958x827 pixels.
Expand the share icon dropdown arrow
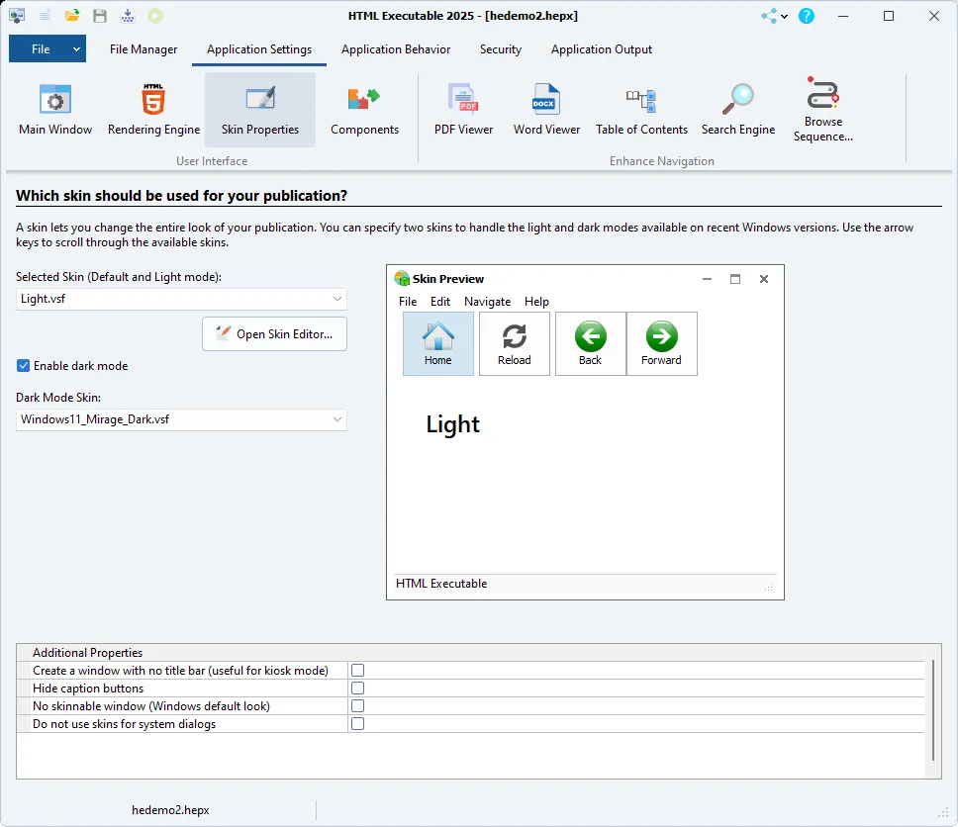[x=784, y=17]
